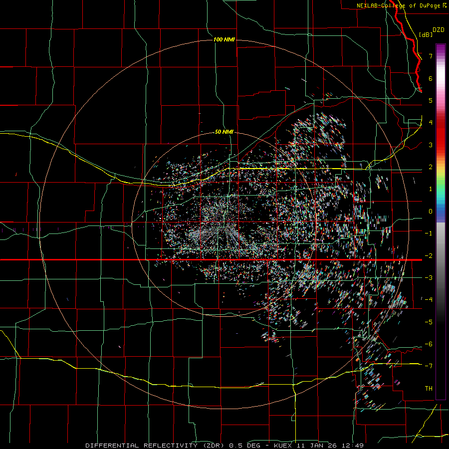This screenshot has width=449, height=449.
Task: Click the -5 value on color scale
Action: click(x=429, y=322)
